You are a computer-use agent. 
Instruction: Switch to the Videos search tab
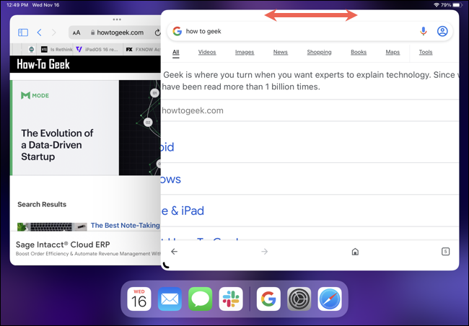pyautogui.click(x=207, y=52)
